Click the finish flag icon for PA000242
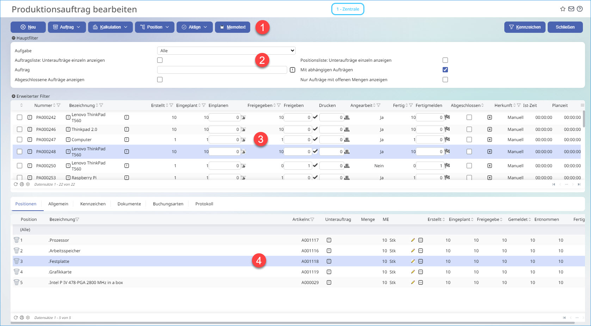 click(447, 117)
